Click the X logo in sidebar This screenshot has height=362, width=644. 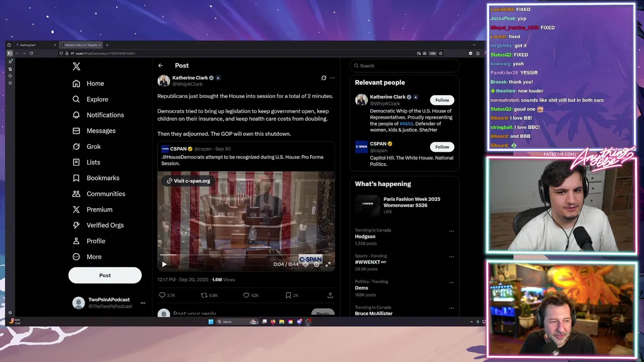pyautogui.click(x=76, y=66)
